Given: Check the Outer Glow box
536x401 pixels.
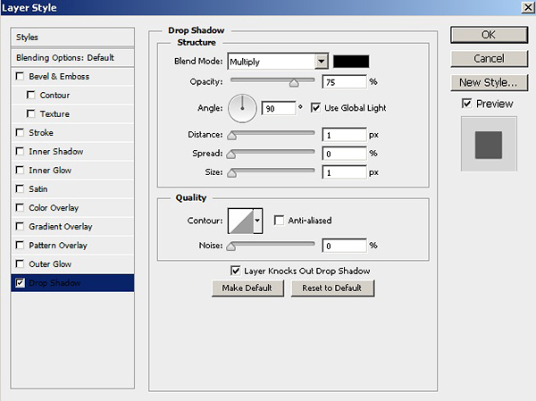Looking at the screenshot, I should click(x=20, y=264).
